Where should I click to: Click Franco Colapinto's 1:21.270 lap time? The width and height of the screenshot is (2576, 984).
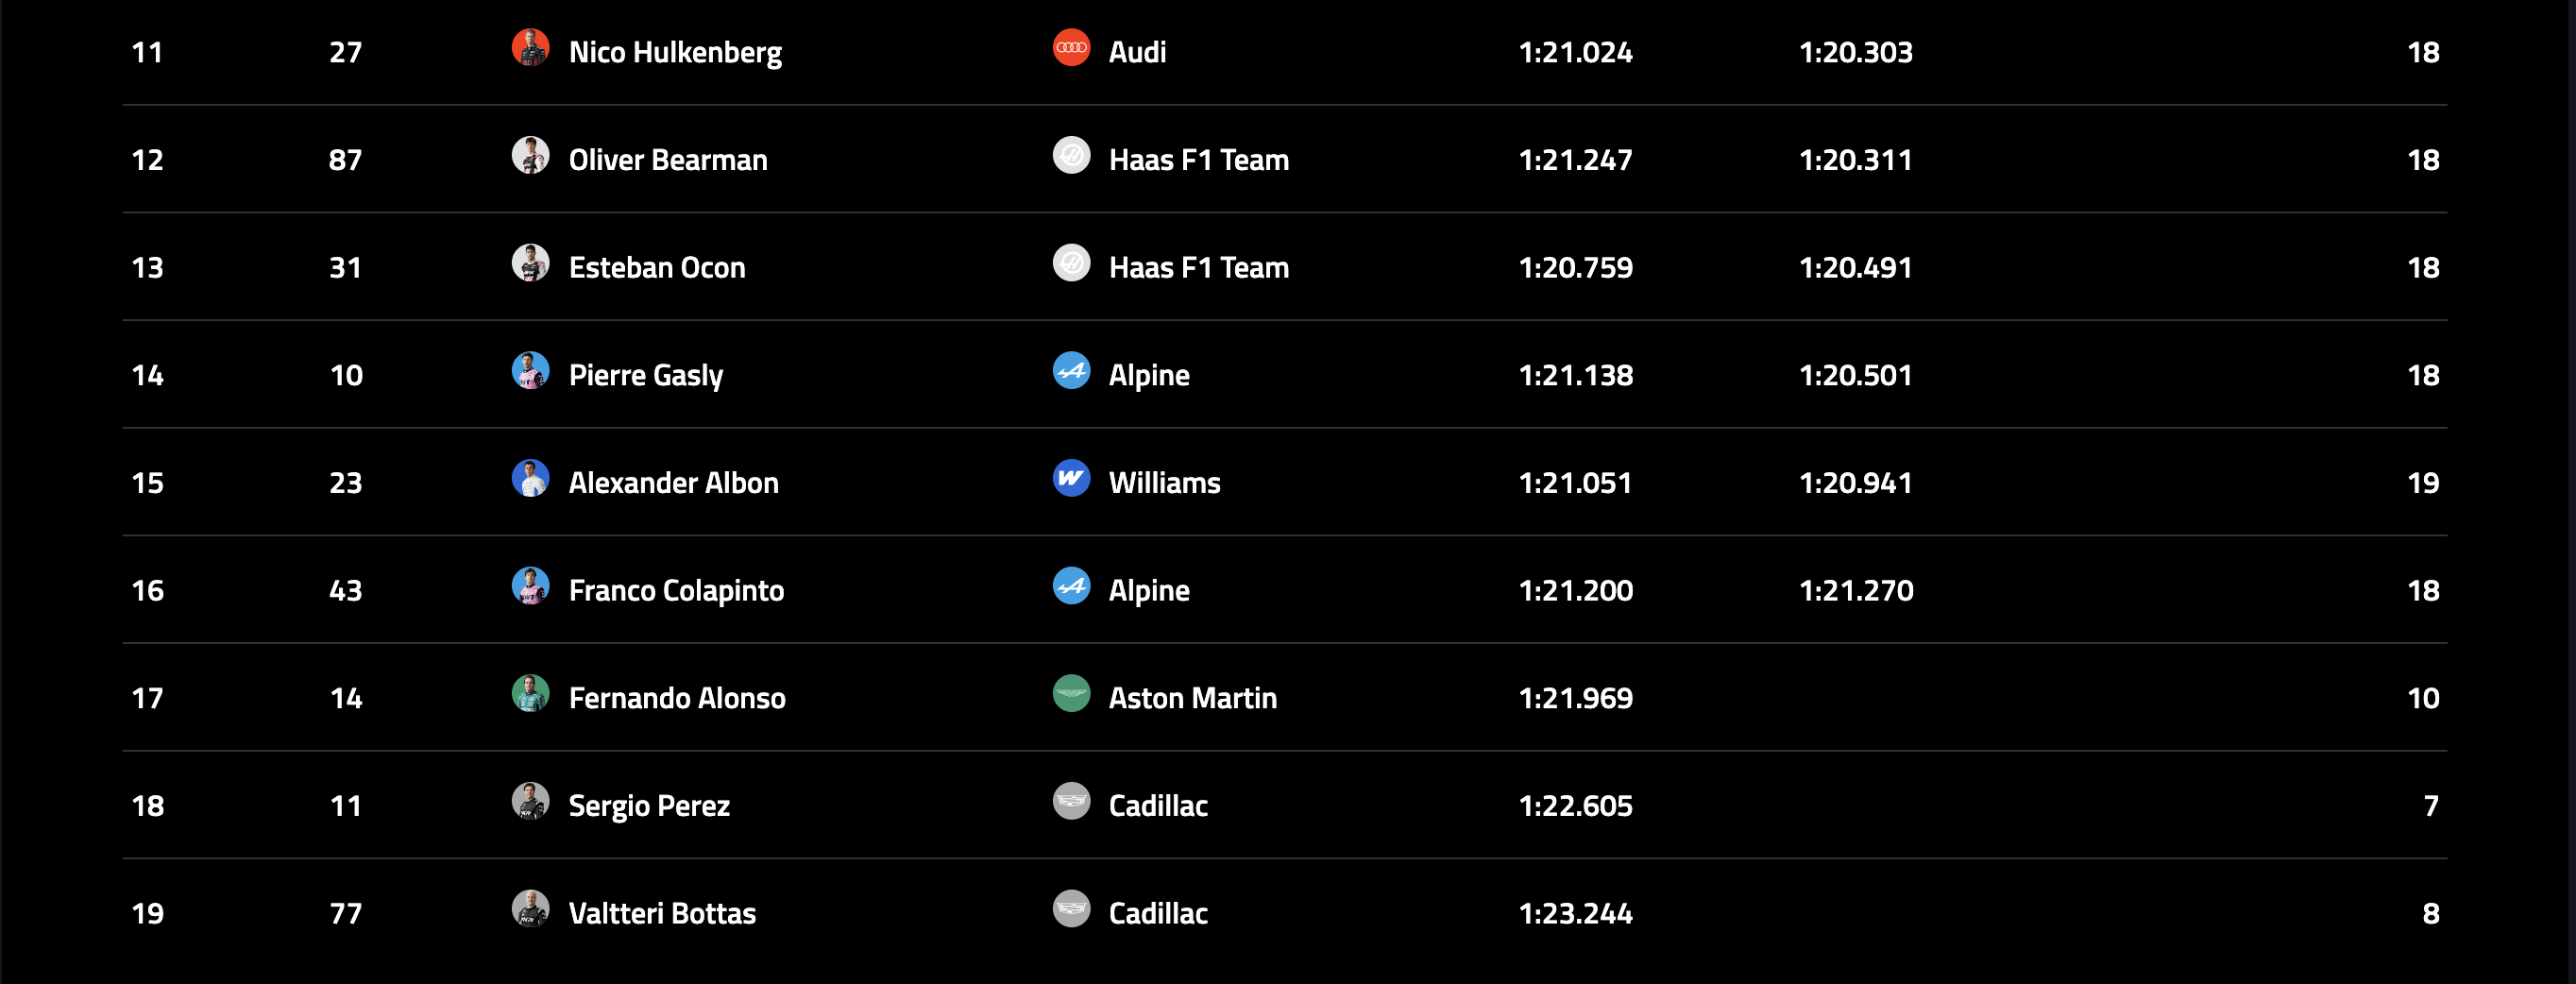pyautogui.click(x=1856, y=591)
